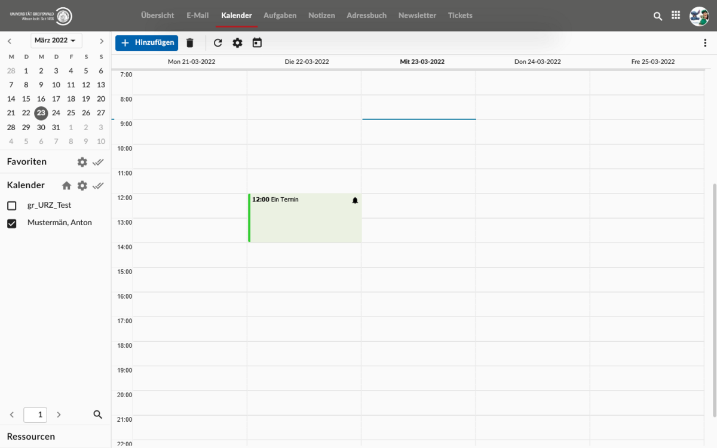
Task: Toggle select-all checkmarks next to Kalender
Action: coord(99,186)
